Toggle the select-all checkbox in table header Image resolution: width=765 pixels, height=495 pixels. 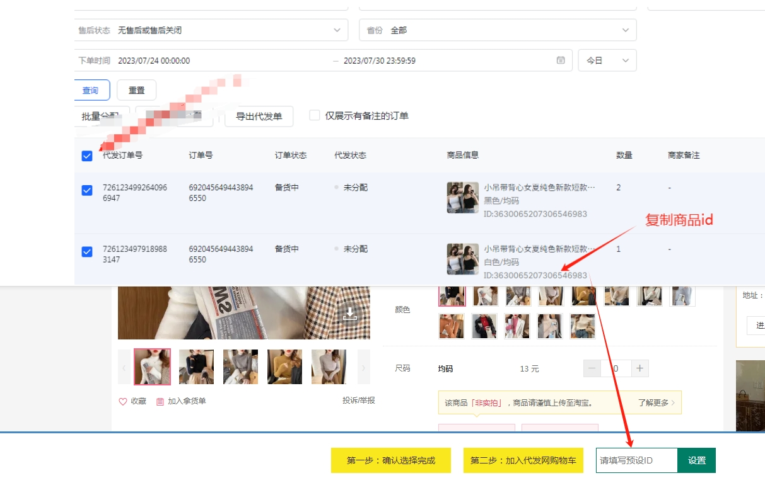point(87,156)
